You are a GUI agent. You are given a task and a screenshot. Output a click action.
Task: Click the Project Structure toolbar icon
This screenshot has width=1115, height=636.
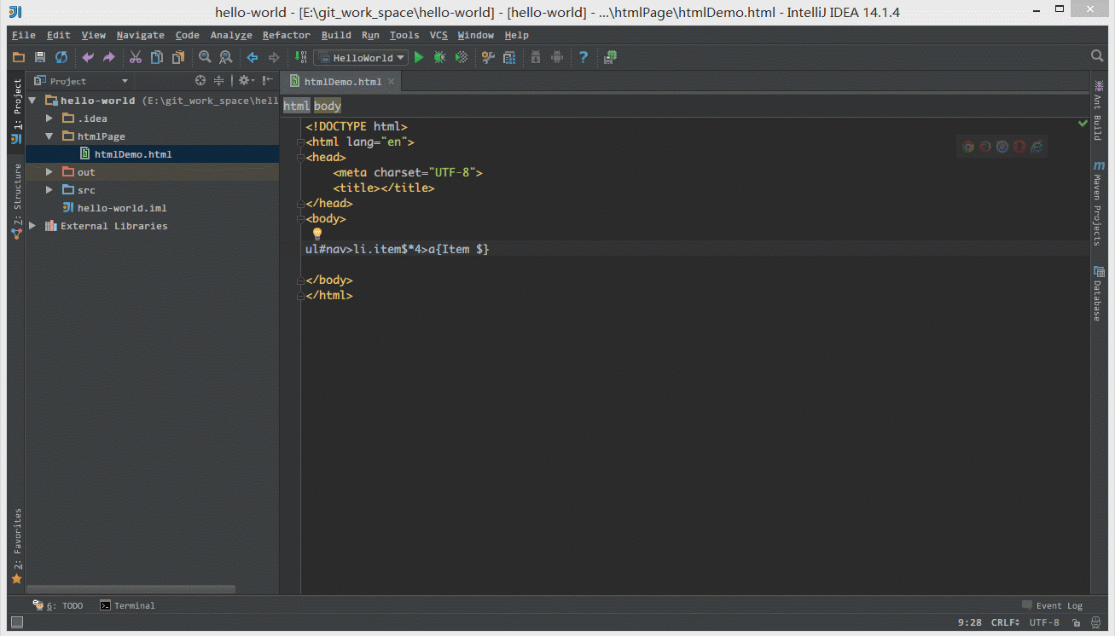509,57
